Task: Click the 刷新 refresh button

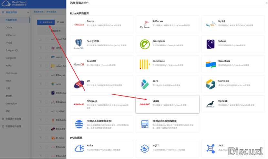Action: [x=60, y=22]
